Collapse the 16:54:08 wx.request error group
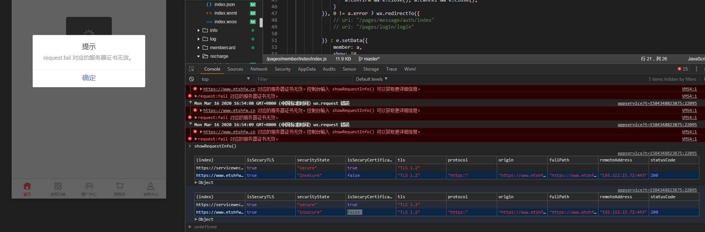705x232 pixels. pos(191,102)
